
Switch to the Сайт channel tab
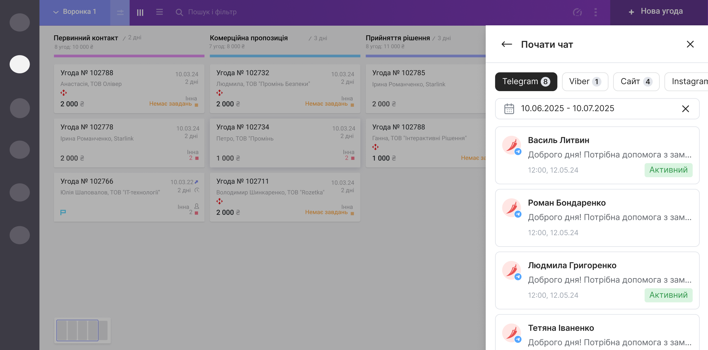[636, 81]
